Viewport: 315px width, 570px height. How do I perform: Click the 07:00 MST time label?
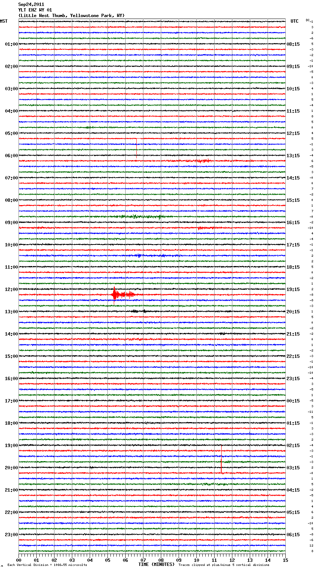click(x=11, y=178)
